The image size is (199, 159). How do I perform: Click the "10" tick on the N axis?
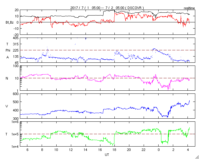[x=17, y=78]
